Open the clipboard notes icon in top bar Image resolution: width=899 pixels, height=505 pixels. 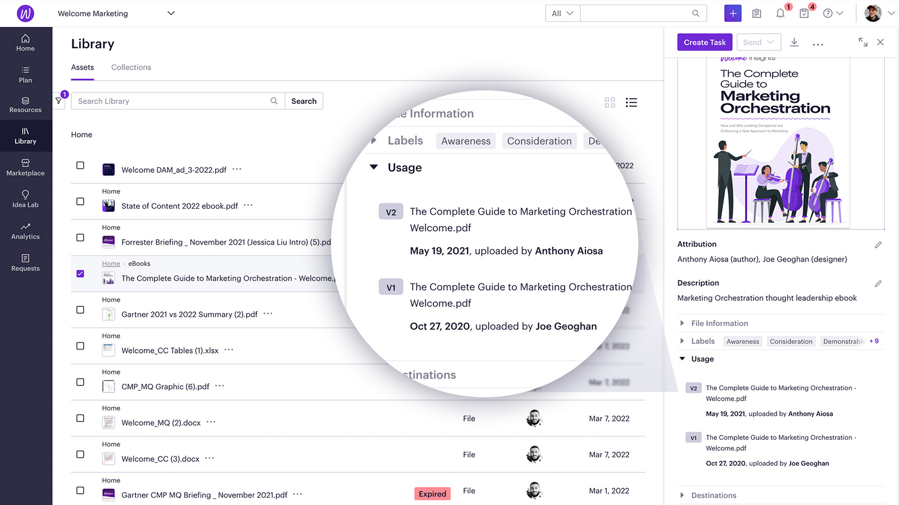[757, 13]
